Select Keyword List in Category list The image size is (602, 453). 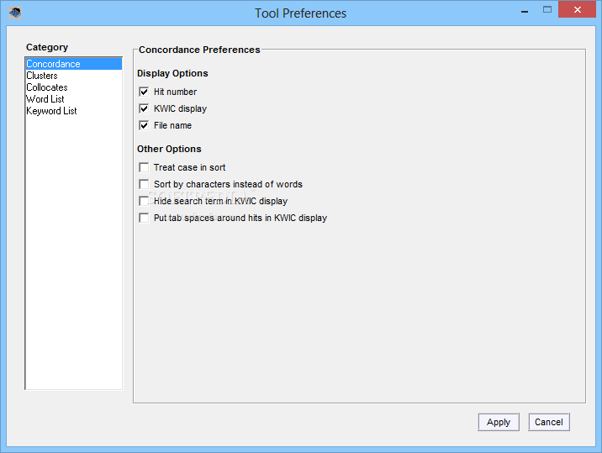51,111
